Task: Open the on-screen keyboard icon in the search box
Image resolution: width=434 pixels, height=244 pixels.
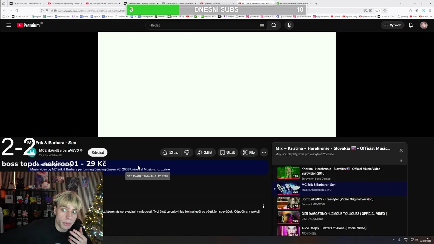Action: click(262, 25)
